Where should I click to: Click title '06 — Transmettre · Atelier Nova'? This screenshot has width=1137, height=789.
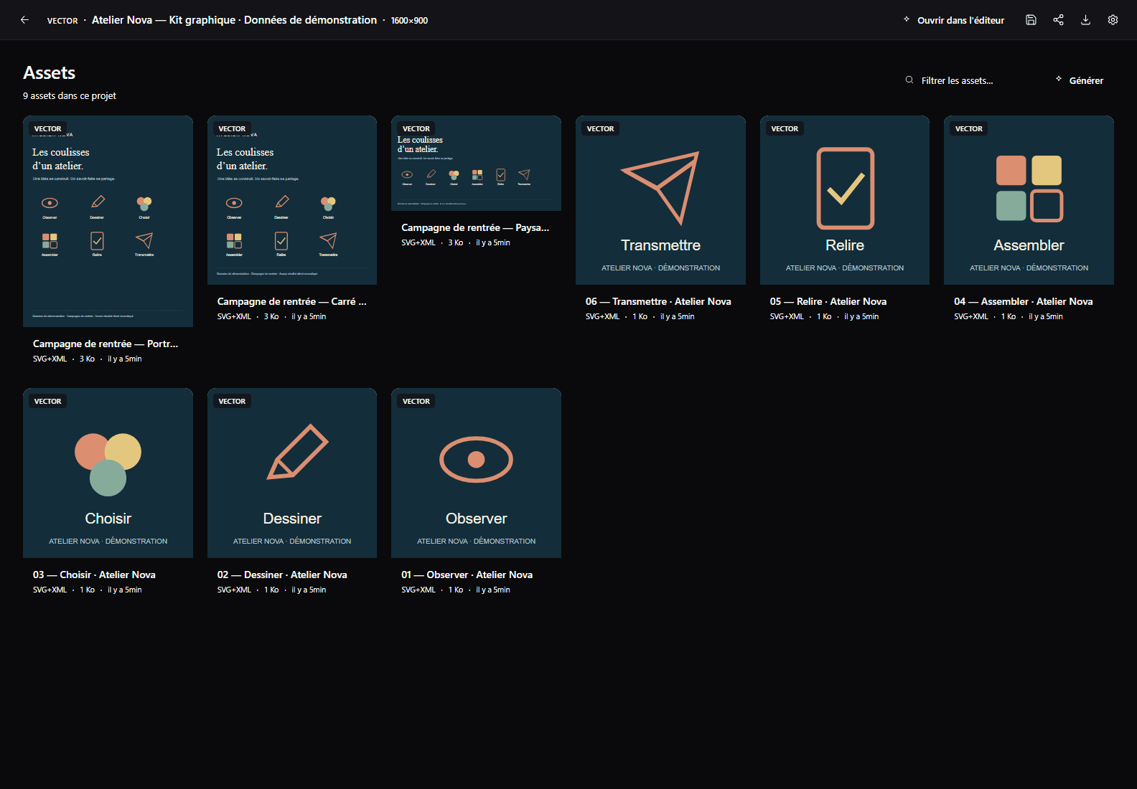[658, 302]
